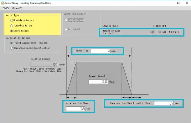Click the Moment of Load Inertia label
Viewport: 191px width, 123px height.
pyautogui.click(x=111, y=32)
